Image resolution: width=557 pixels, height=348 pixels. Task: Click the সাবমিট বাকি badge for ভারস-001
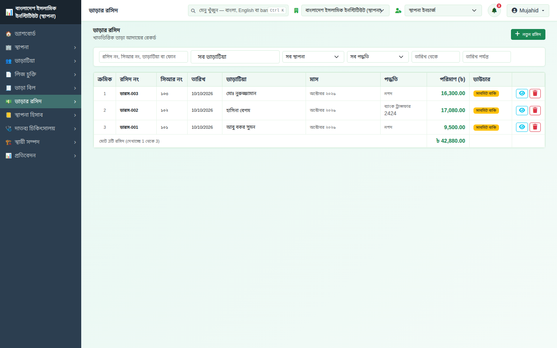(x=486, y=128)
